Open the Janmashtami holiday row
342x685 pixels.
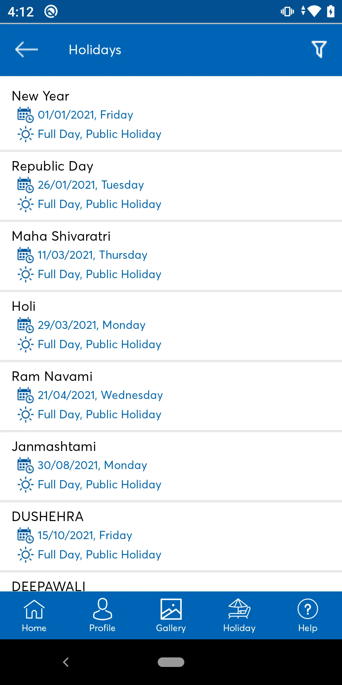pos(171,466)
